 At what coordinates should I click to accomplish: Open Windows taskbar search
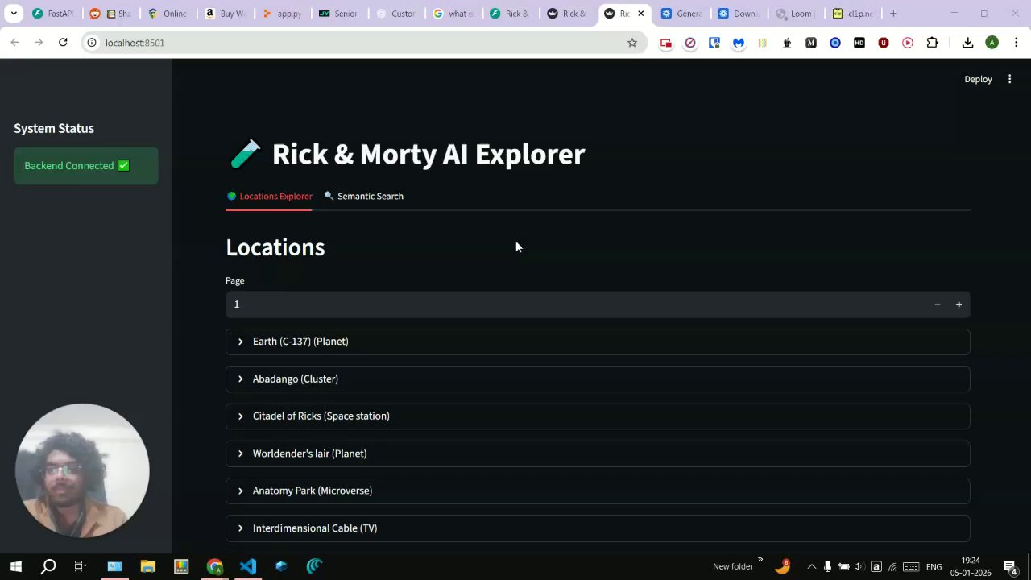48,566
